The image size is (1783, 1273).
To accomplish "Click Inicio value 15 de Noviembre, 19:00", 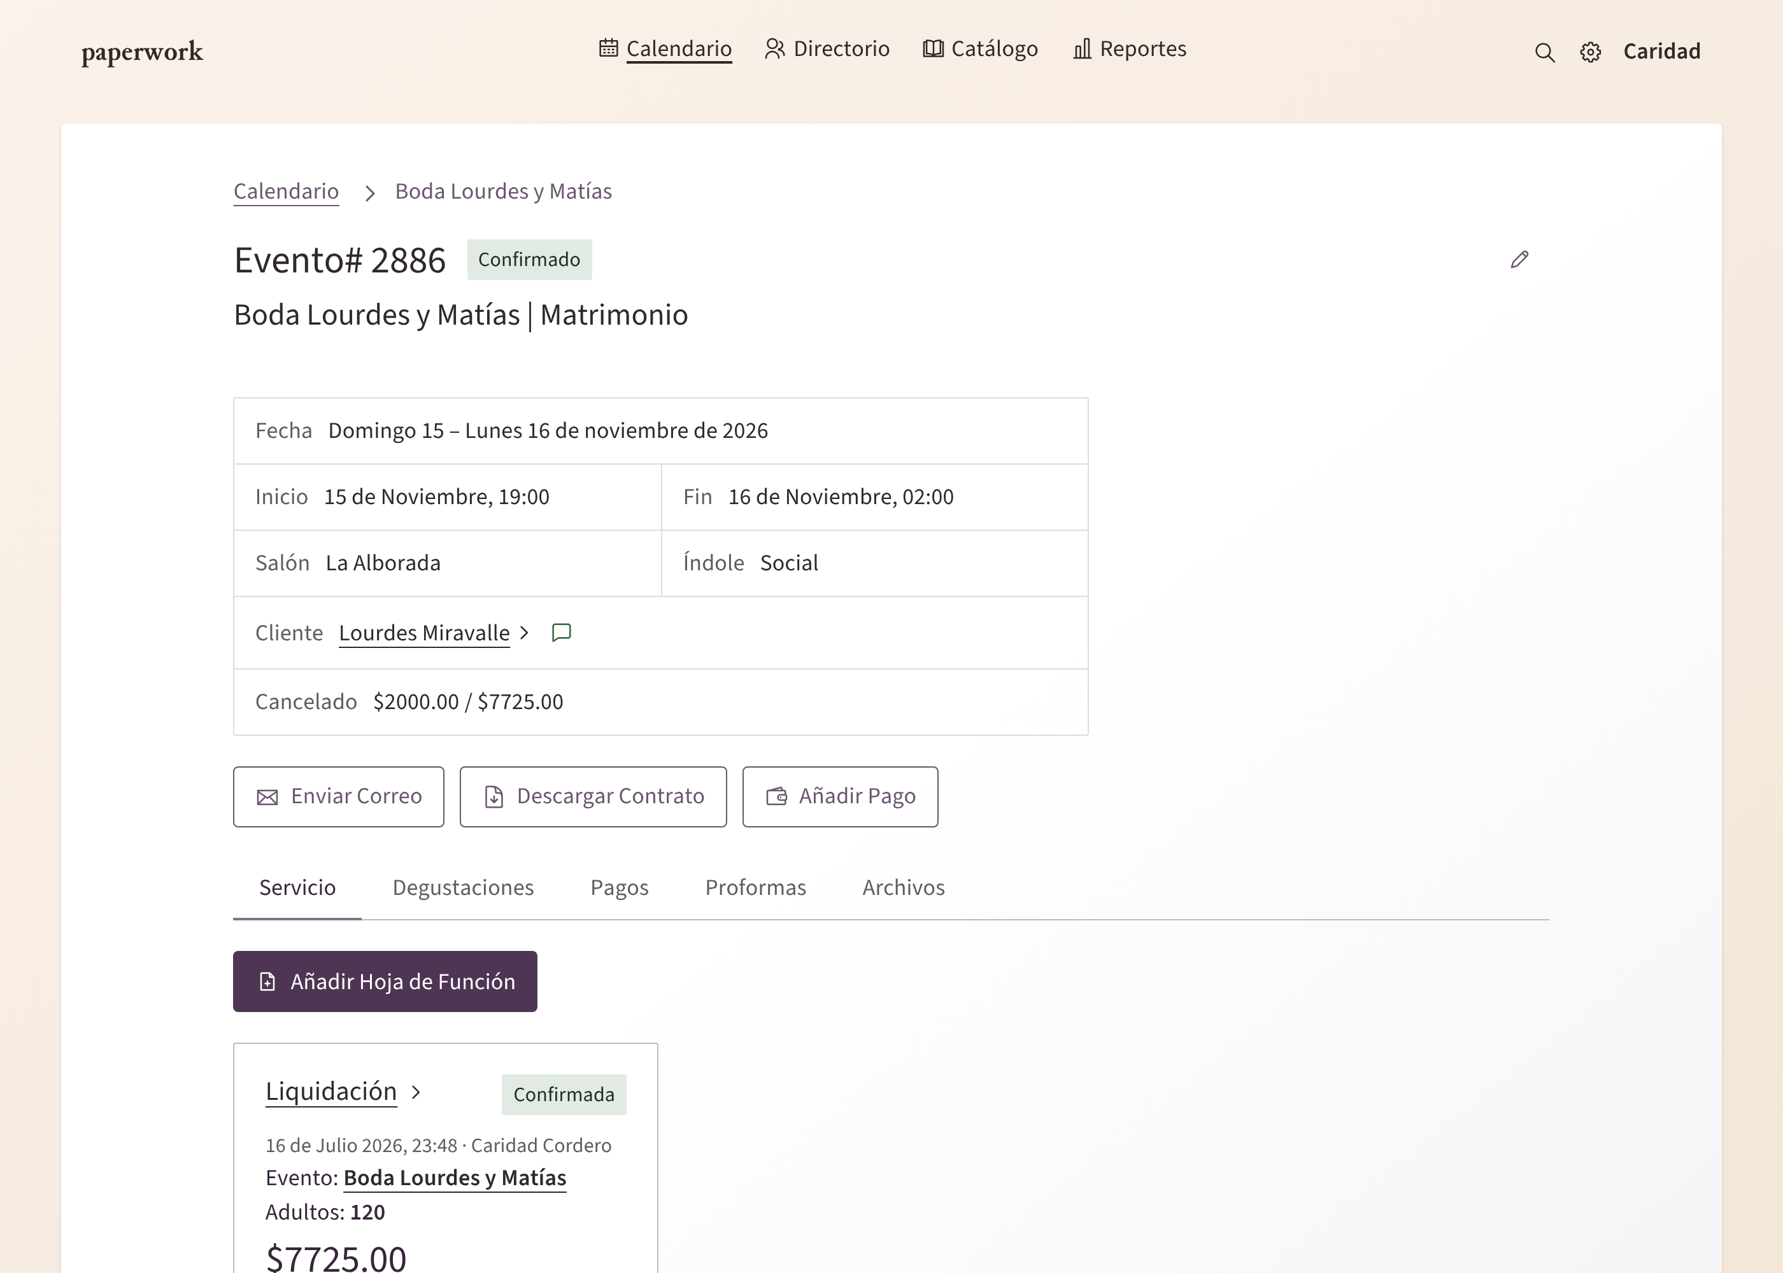I will coord(437,497).
